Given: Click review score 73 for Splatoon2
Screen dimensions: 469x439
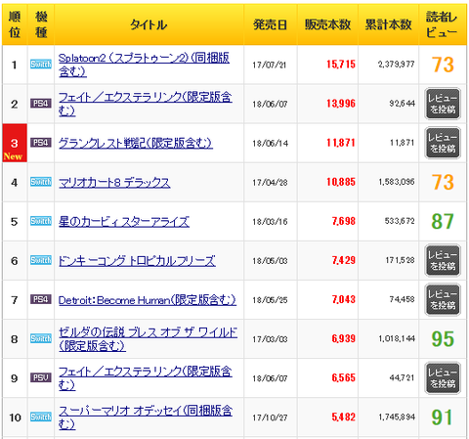Looking at the screenshot, I should click(443, 65).
